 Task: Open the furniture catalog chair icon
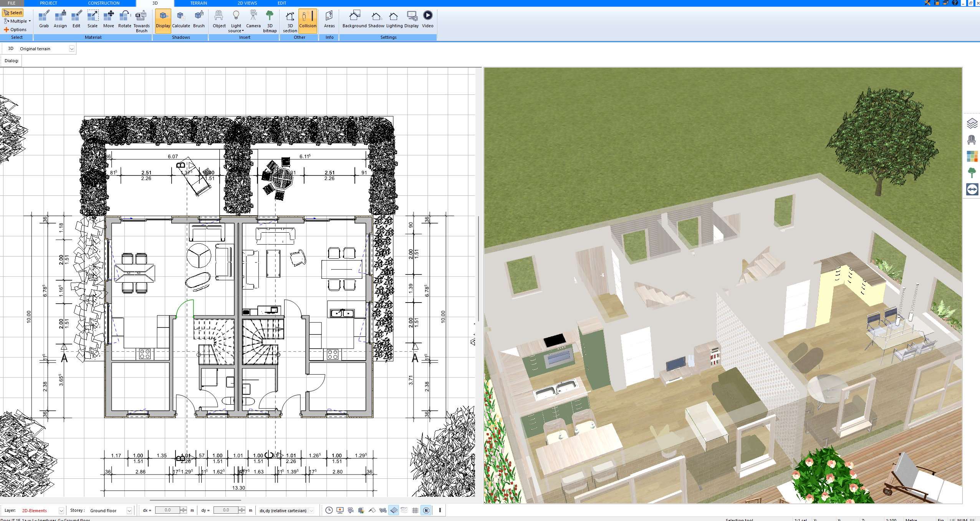click(972, 140)
